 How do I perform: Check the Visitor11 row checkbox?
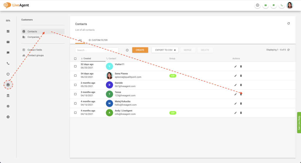75,66
